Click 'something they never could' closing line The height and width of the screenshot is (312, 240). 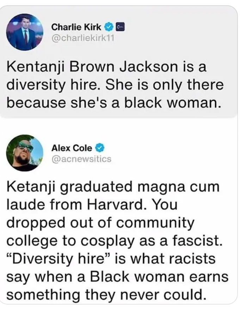click(106, 295)
